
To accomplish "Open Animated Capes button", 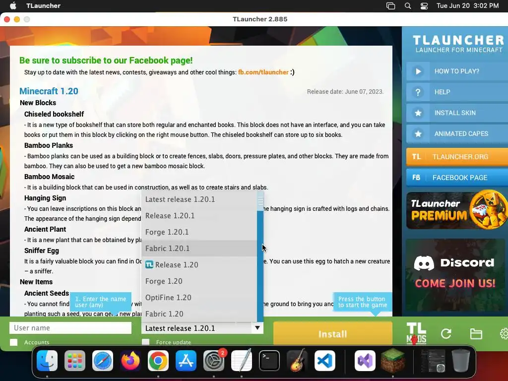I will point(457,134).
